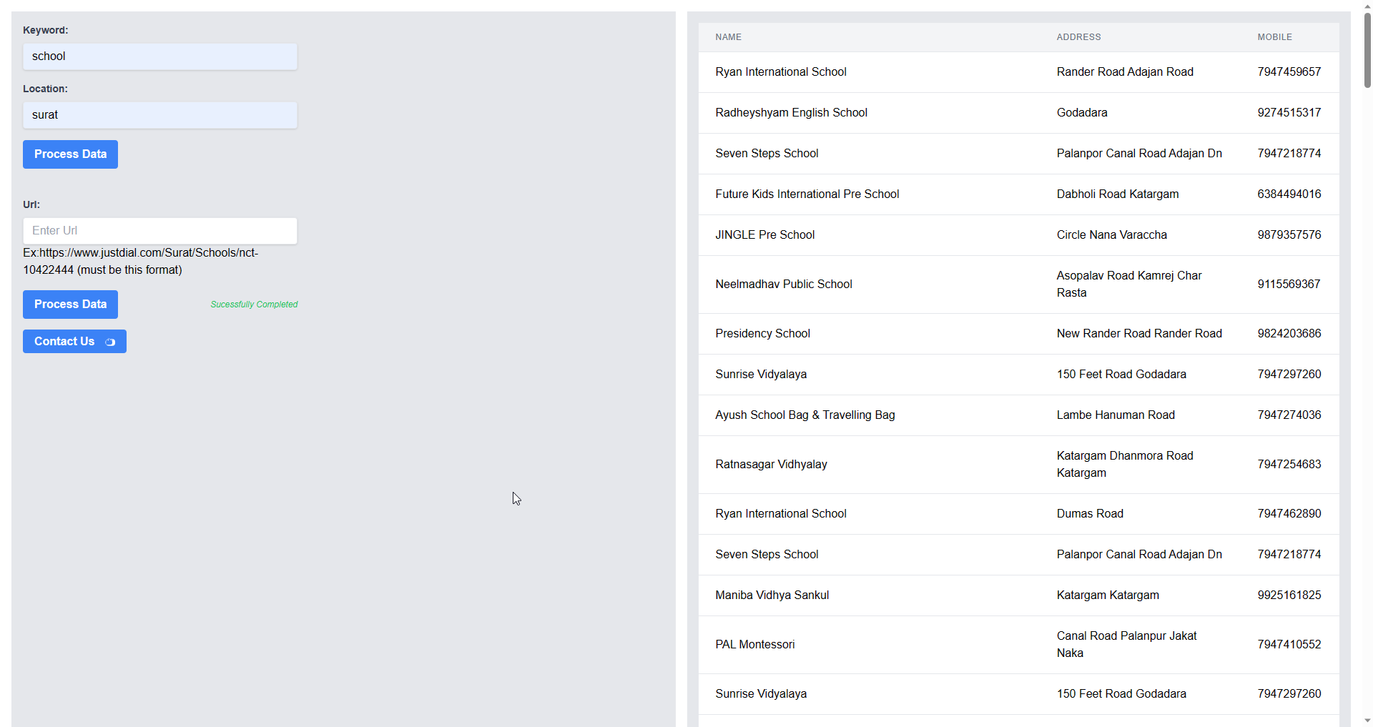Viewport: 1373px width, 727px height.
Task: Click the Location input containing 'surat'
Action: pos(160,115)
